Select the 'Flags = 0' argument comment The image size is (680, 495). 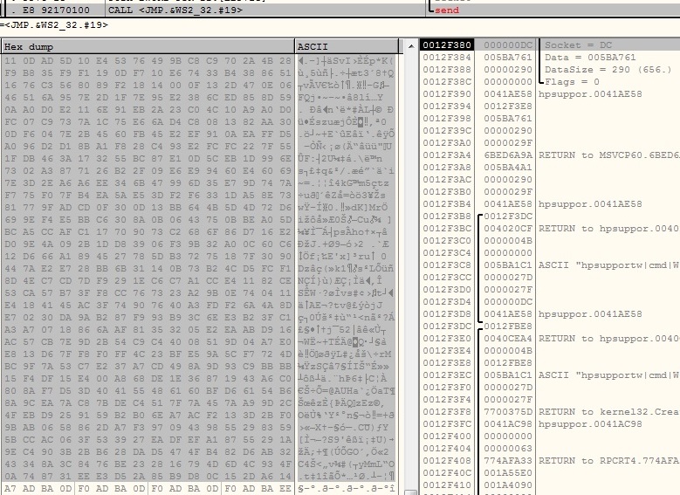[572, 81]
